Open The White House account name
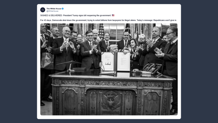Viewport: 218px width, 123px height. pyautogui.click(x=54, y=9)
